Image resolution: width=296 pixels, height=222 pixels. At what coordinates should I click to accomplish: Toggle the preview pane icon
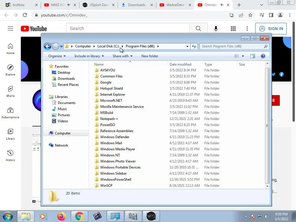point(253,56)
